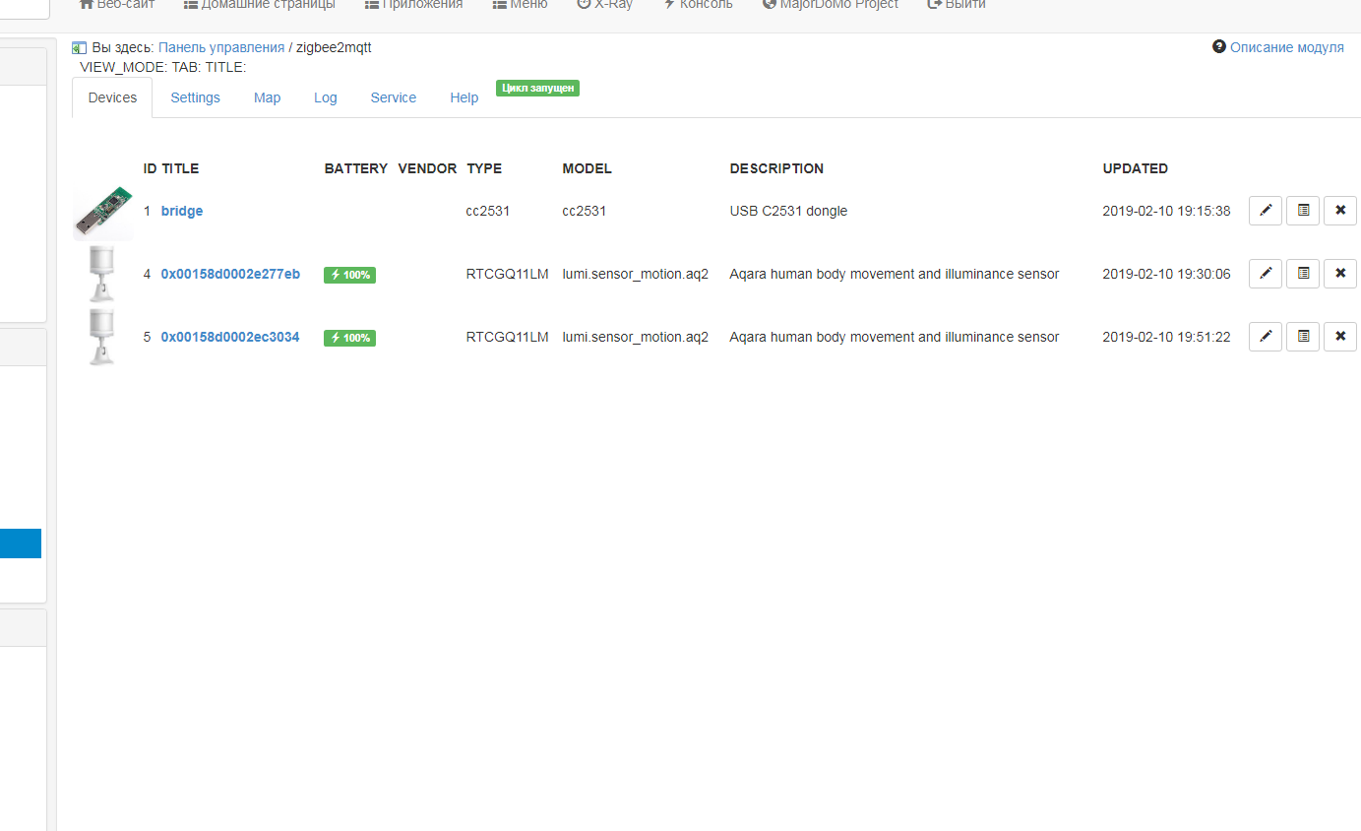This screenshot has height=831, width=1361.
Task: Click the small icon before Вы здесь
Action: 80,47
